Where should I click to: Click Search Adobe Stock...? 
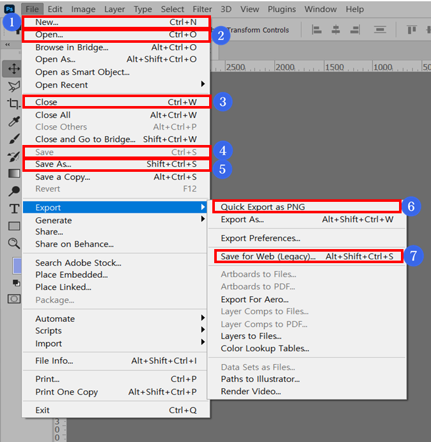pyautogui.click(x=116, y=263)
